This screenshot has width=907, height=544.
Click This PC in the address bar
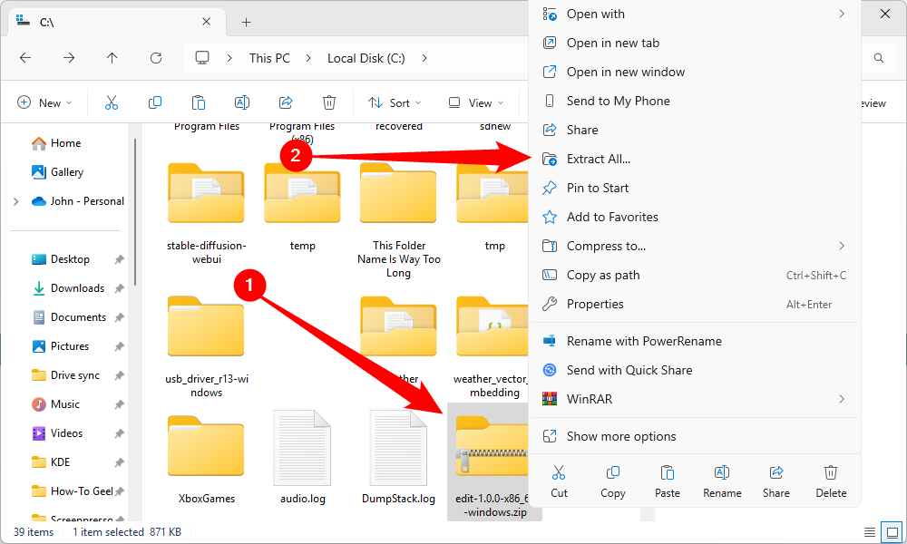tap(269, 58)
